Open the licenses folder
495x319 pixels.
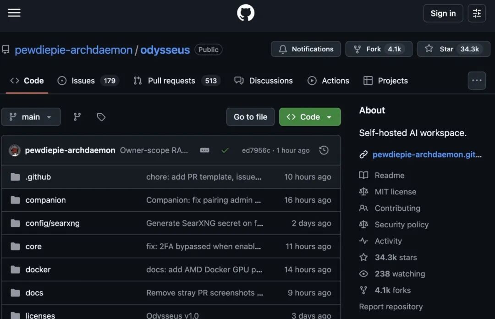[x=40, y=315]
